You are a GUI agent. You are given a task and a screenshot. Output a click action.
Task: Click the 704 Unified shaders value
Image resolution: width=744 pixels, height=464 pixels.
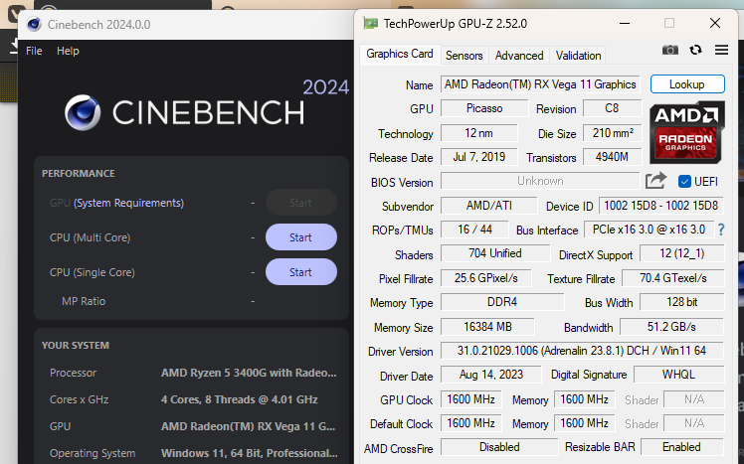495,253
